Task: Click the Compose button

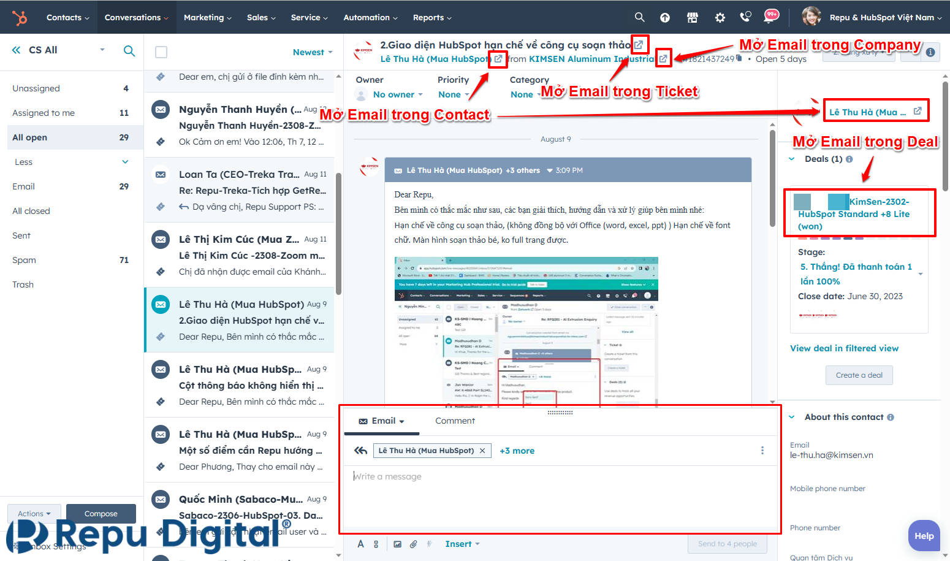Action: click(x=101, y=514)
